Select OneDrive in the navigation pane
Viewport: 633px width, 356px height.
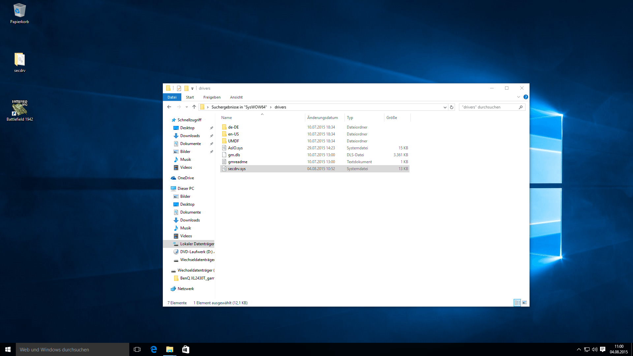186,178
